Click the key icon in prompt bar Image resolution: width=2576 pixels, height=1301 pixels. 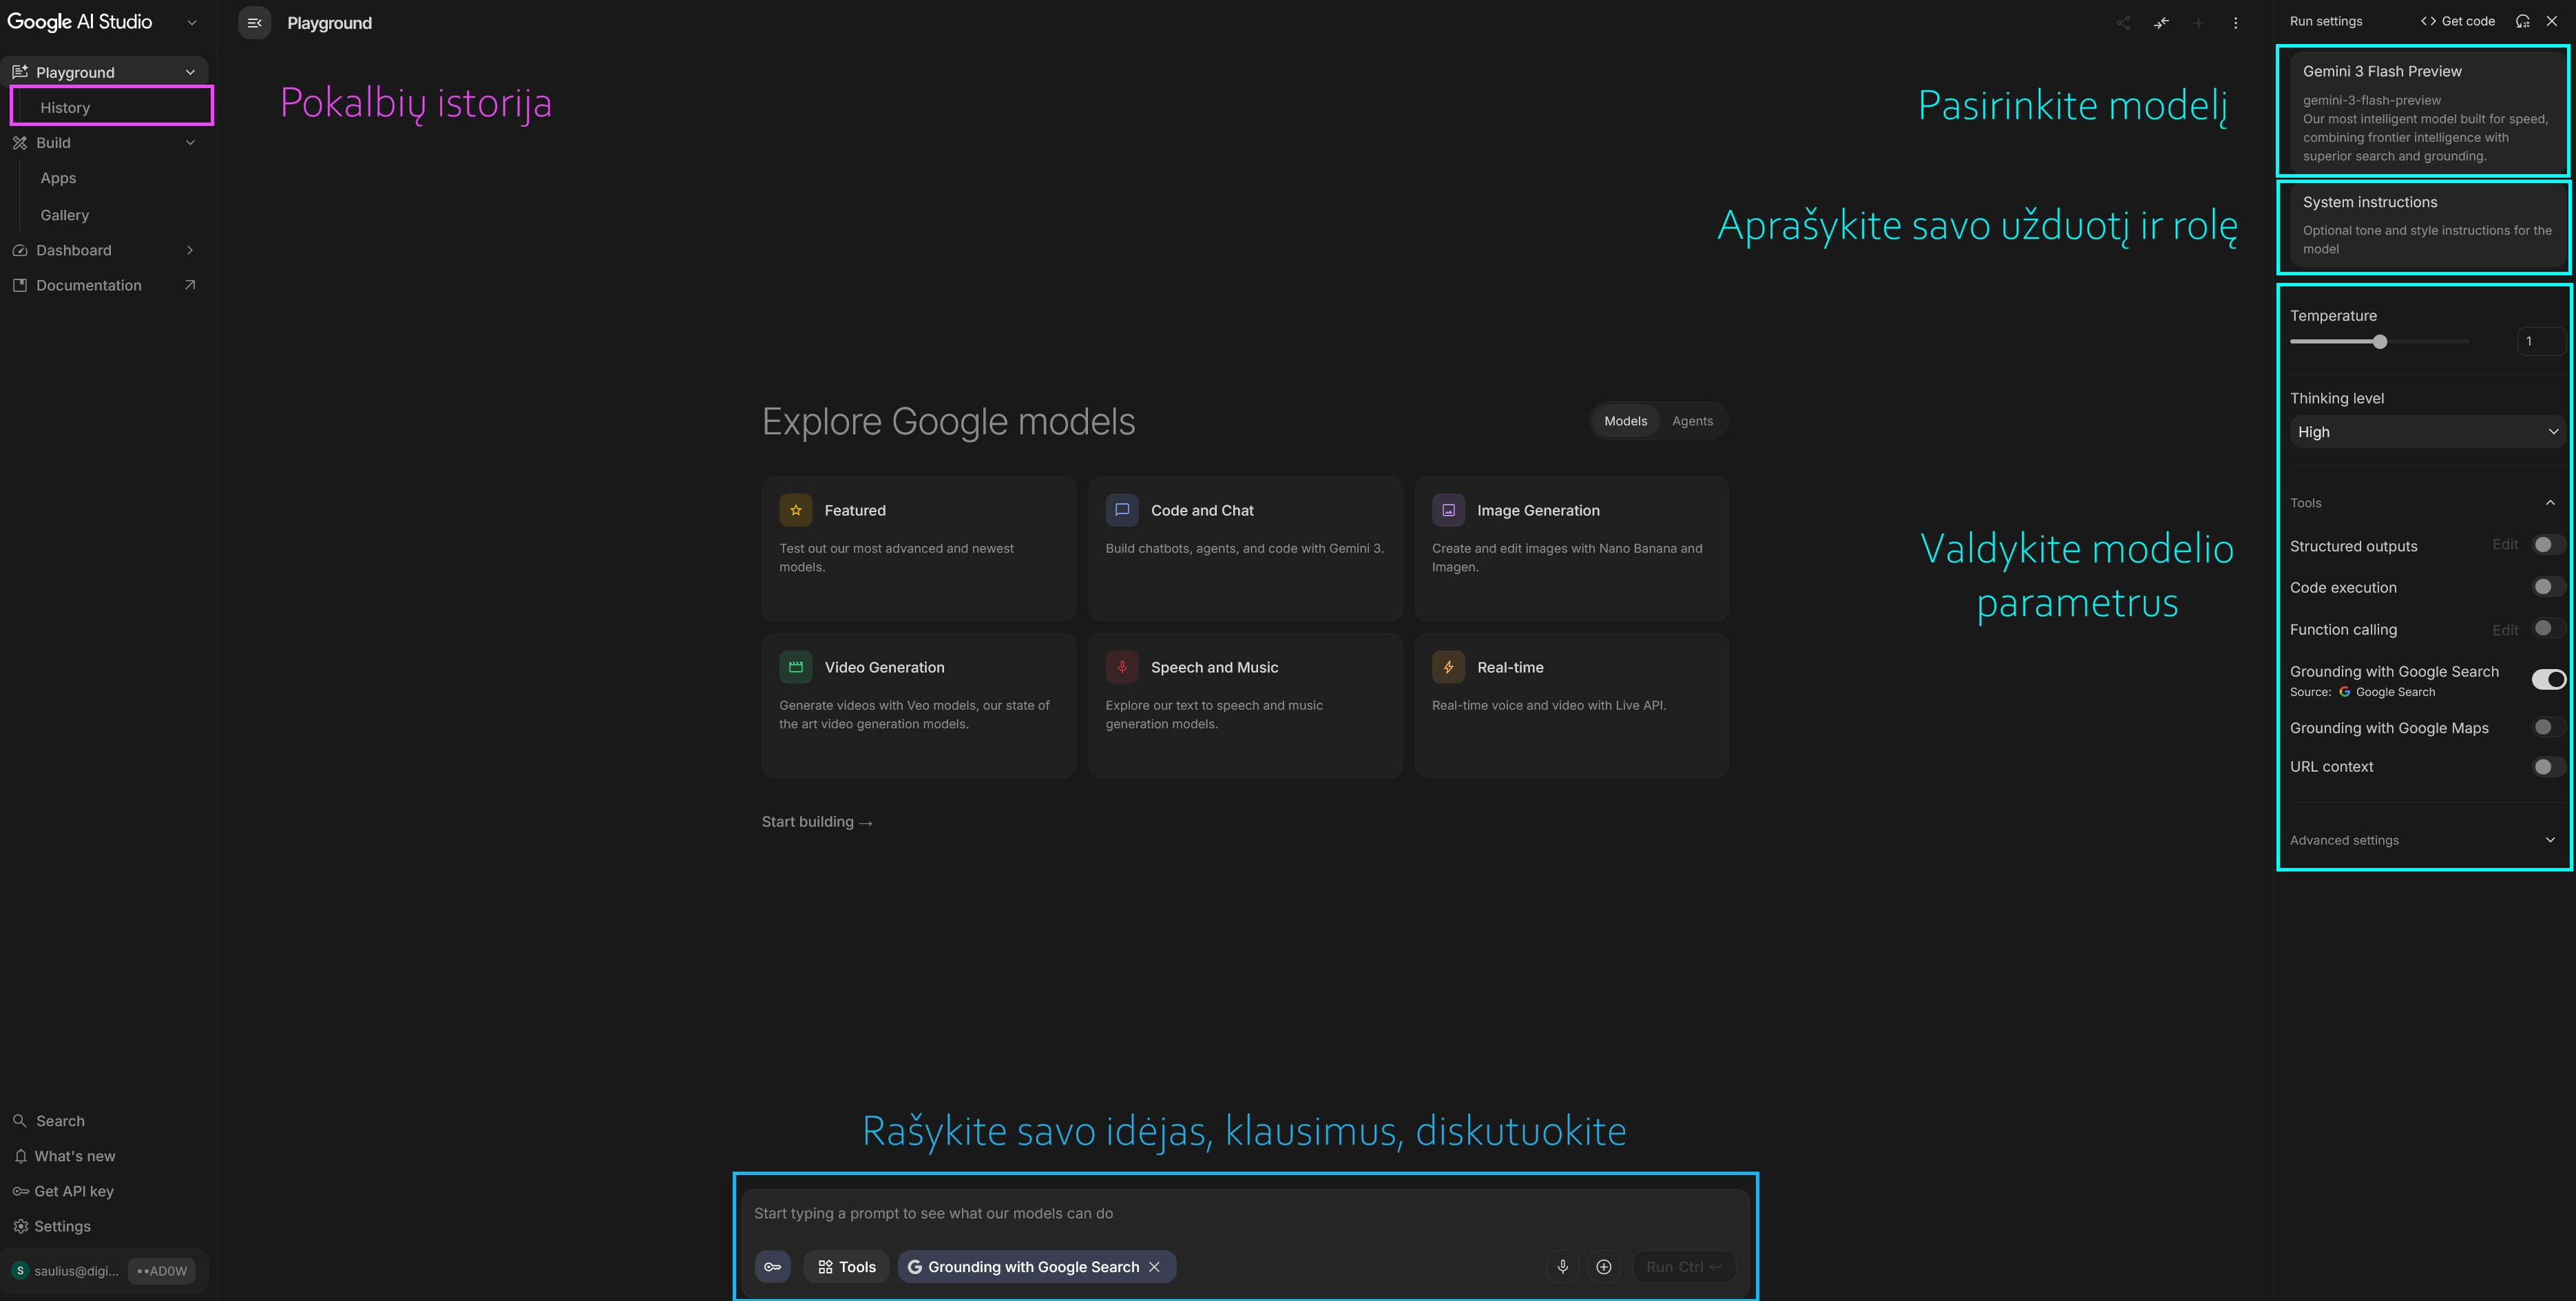point(773,1267)
